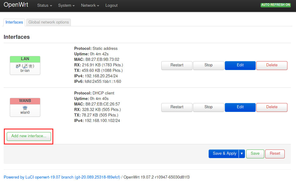This screenshot has width=296, height=181.
Task: Click LAN IPv4 192.168.20.254/24
Action: (101, 76)
